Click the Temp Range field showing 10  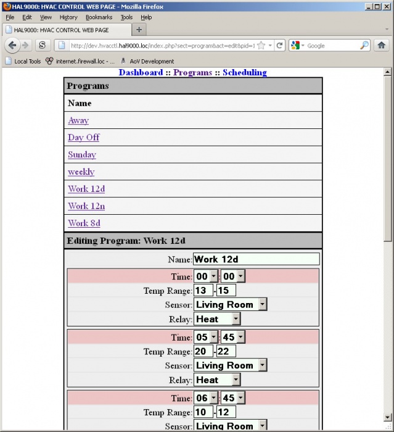[x=203, y=412]
